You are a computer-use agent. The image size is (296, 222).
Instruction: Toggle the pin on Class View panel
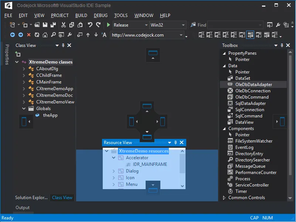pos(63,45)
